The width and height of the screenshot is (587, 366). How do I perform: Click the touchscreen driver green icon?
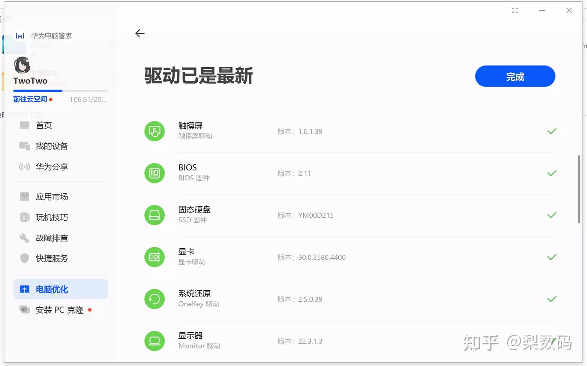(154, 131)
